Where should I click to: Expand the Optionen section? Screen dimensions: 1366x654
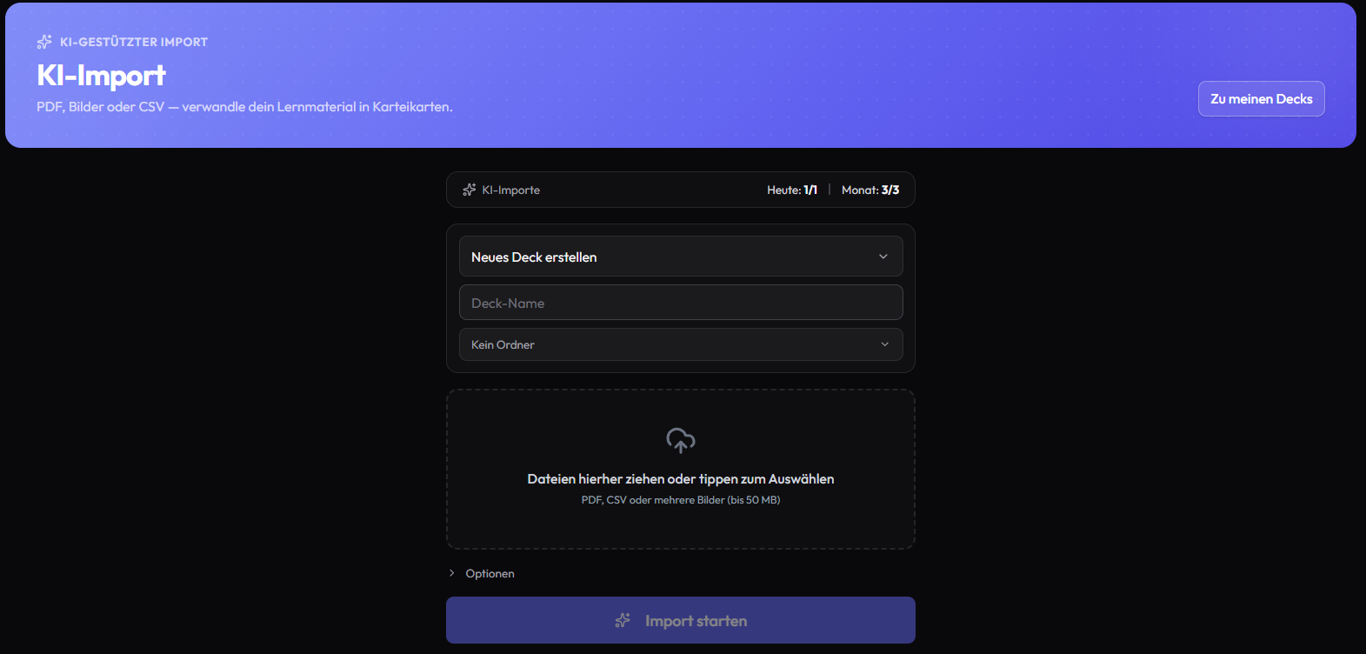pos(482,573)
